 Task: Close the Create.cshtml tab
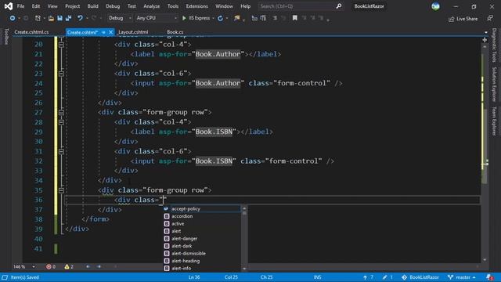tap(110, 32)
